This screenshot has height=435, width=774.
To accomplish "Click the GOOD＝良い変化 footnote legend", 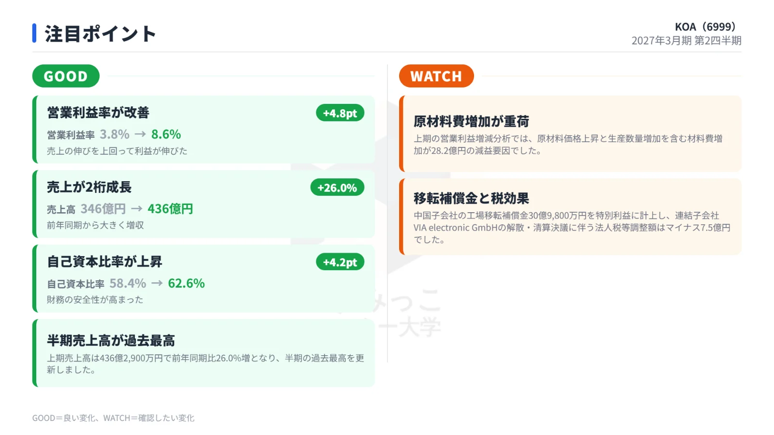I will (x=113, y=418).
